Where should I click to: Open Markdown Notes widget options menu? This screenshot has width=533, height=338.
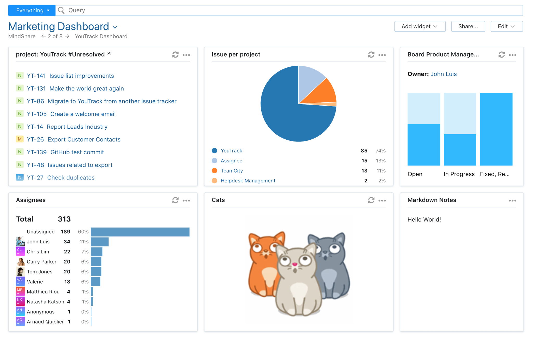(512, 200)
